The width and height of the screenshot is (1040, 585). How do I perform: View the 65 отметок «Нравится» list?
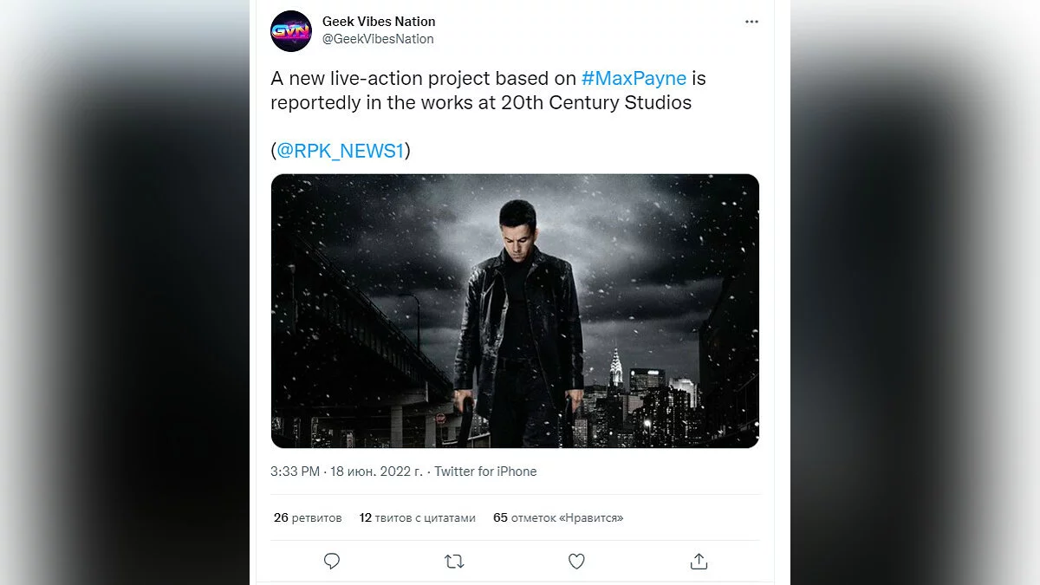(x=557, y=517)
